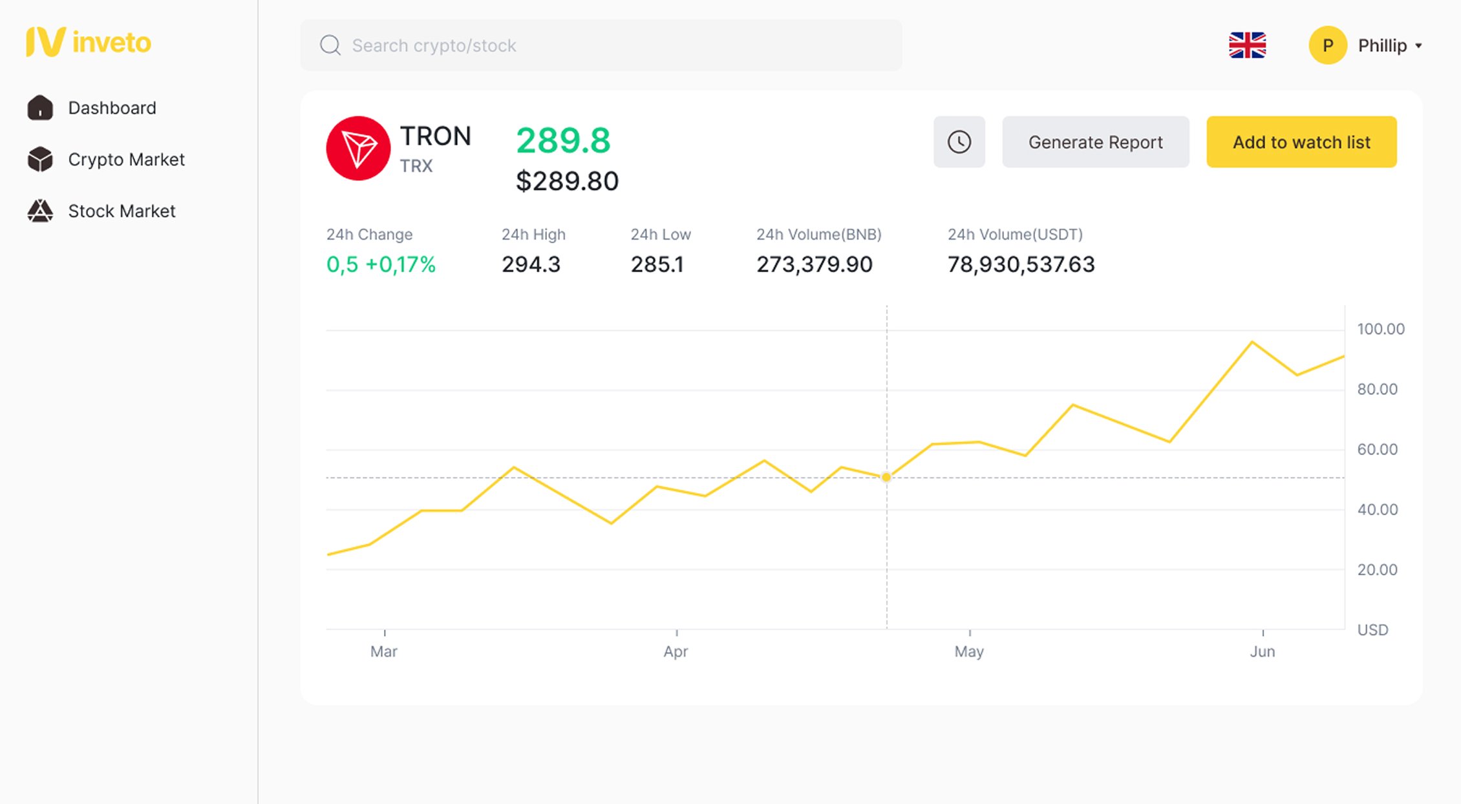Image resolution: width=1461 pixels, height=804 pixels.
Task: Open the Dashboard menu item
Action: point(112,108)
